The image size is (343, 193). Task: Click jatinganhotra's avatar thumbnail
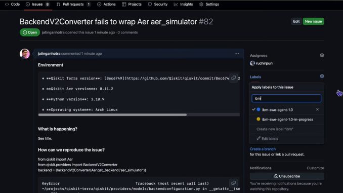[x=25, y=54]
